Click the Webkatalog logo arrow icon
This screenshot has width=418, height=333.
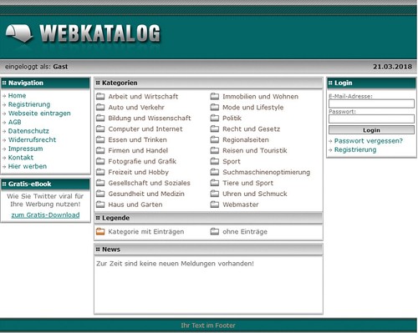[x=19, y=33]
